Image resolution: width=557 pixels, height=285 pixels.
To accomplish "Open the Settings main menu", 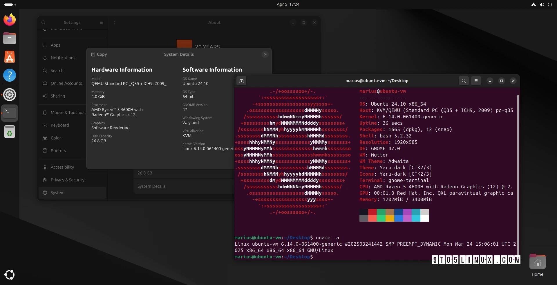I will tap(101, 23).
